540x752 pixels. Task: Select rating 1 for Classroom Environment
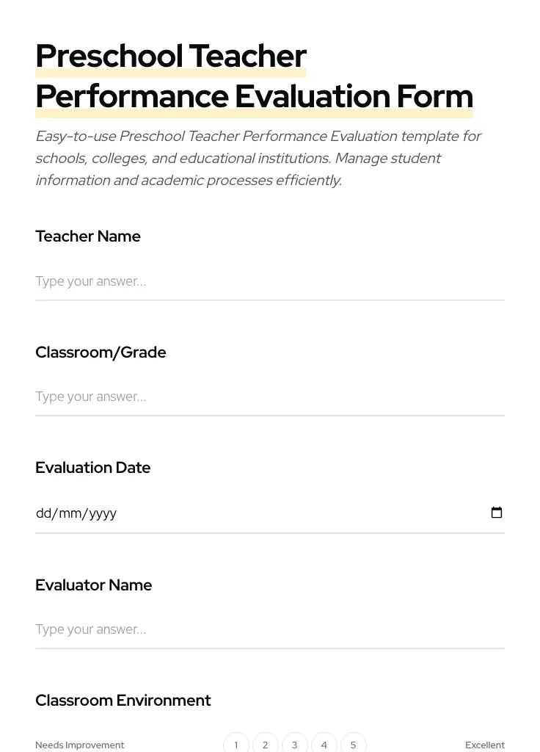click(x=236, y=744)
